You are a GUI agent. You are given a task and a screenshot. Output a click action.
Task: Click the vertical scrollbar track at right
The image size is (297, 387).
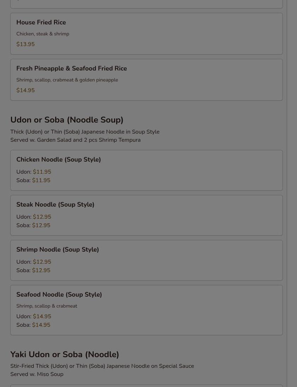click(292, 193)
